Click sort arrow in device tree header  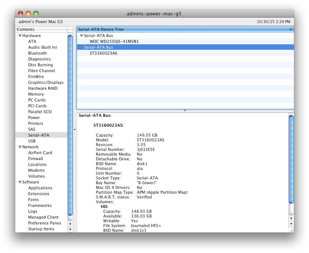coord(291,29)
